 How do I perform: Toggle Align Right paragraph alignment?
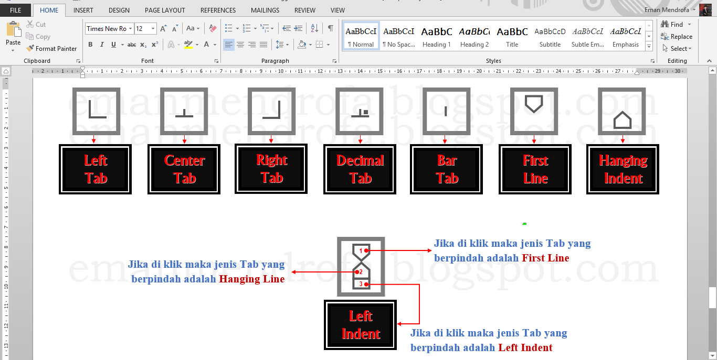[252, 45]
